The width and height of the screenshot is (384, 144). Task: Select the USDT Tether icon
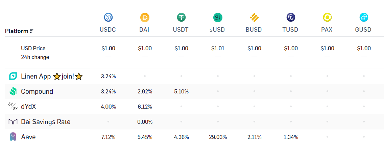click(x=181, y=17)
